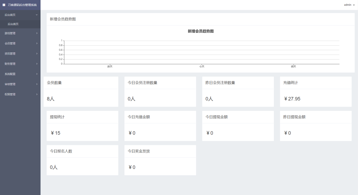Click the 提现统计 card value

click(55, 133)
